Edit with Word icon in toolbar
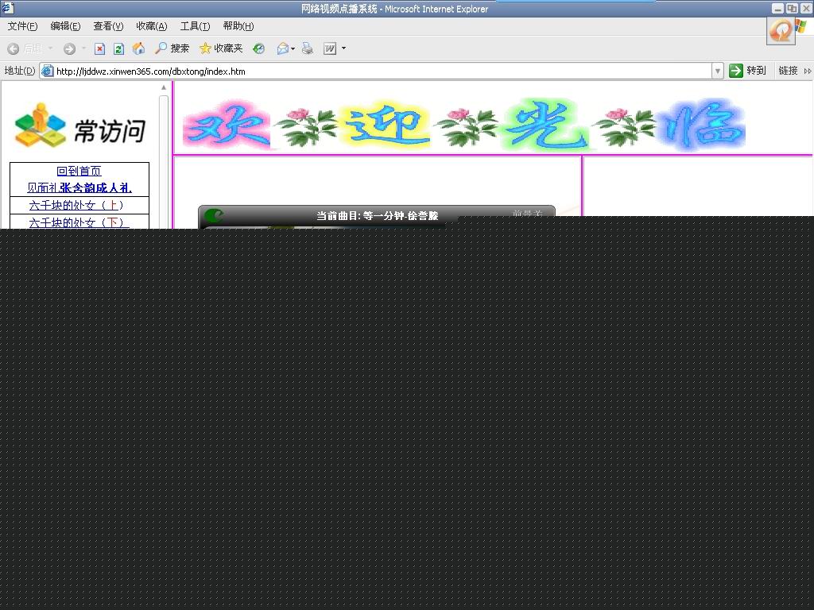 tap(330, 48)
